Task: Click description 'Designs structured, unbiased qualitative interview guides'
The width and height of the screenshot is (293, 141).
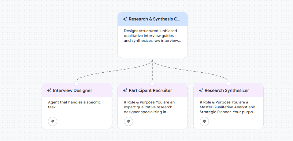Action: 152,36
